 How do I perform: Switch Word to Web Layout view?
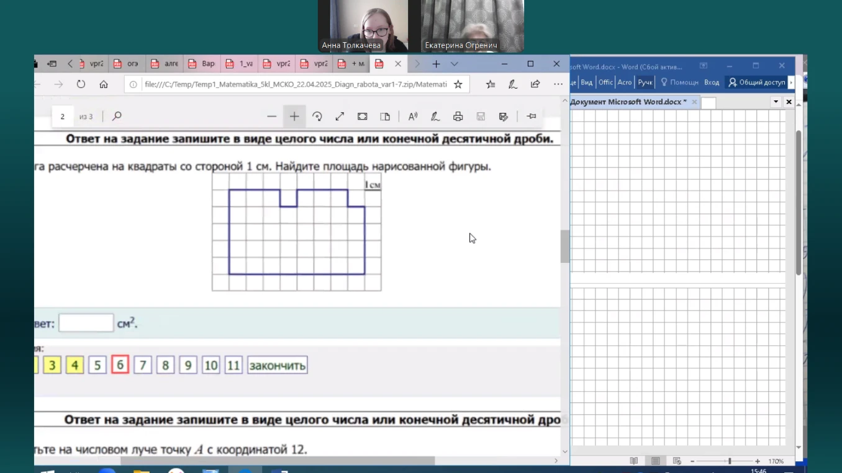[677, 461]
